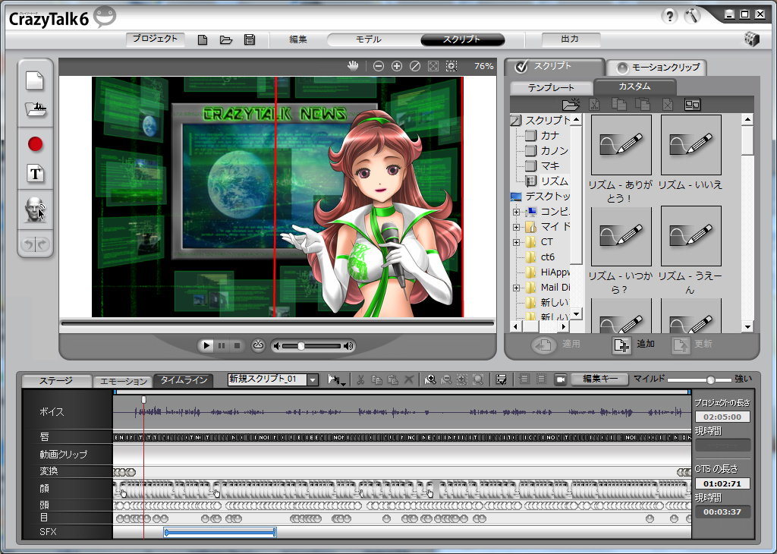777x554 pixels.
Task: Click the slashed-circle icon in the preview toolbar
Action: (x=415, y=66)
